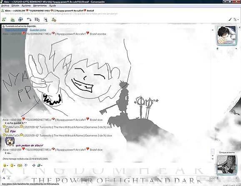The image size is (241, 186).
Task: Click the 'Último mensaje recibido' status line
Action: (25, 159)
